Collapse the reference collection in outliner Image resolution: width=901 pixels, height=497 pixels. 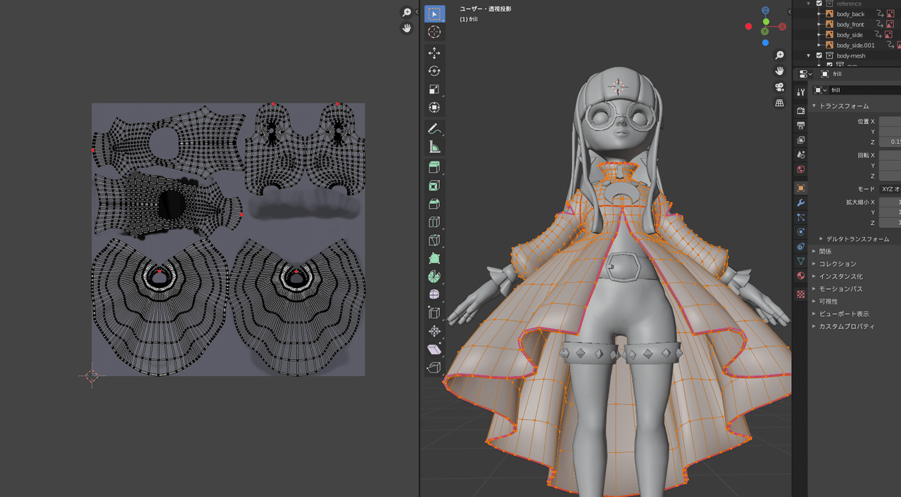pyautogui.click(x=809, y=4)
